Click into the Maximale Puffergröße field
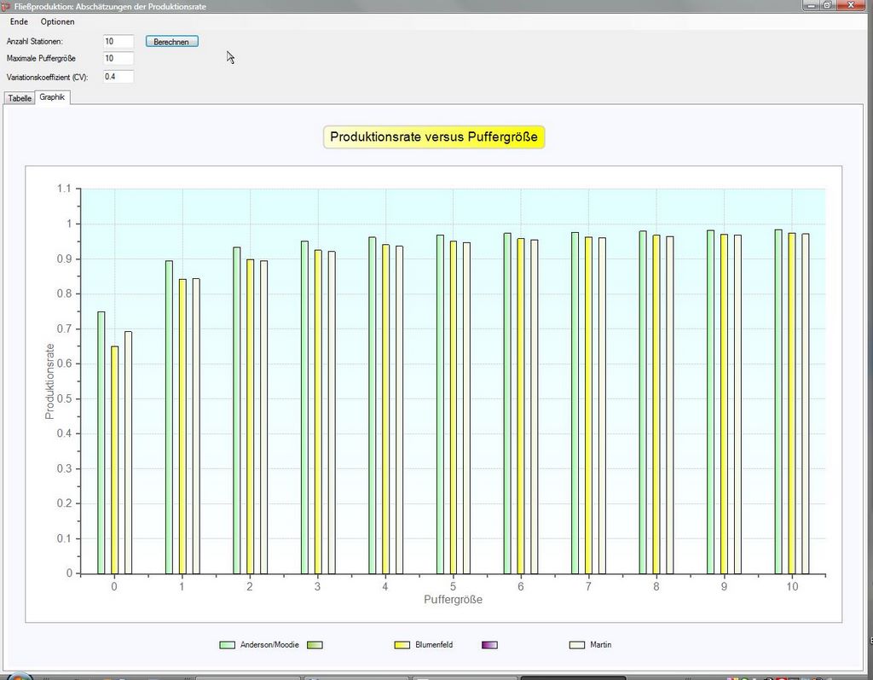Screen dimensions: 873x680 pyautogui.click(x=119, y=59)
